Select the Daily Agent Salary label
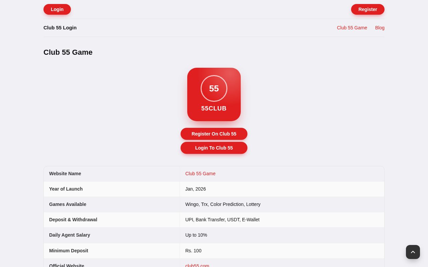428x267 pixels. click(x=70, y=235)
